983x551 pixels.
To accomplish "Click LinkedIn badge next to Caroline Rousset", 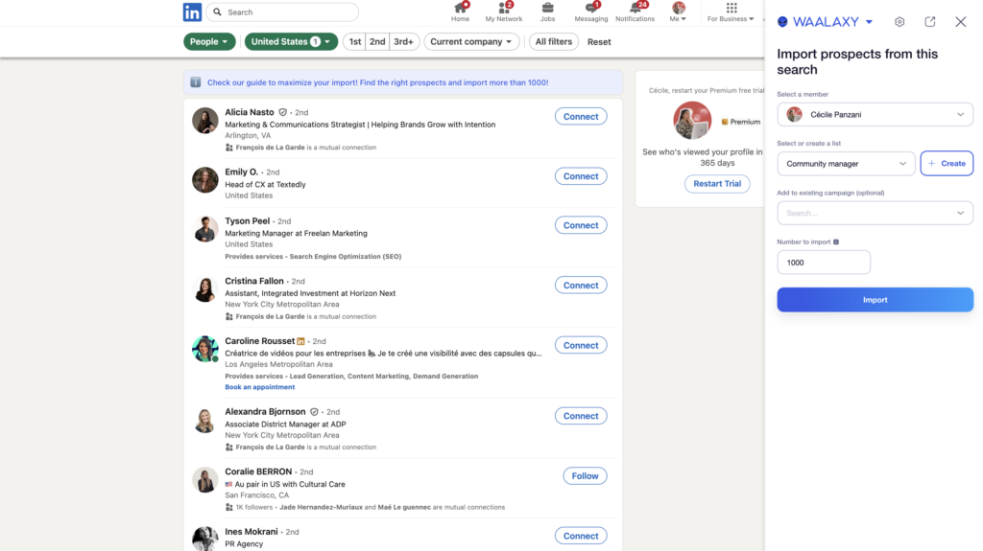I will tap(300, 341).
